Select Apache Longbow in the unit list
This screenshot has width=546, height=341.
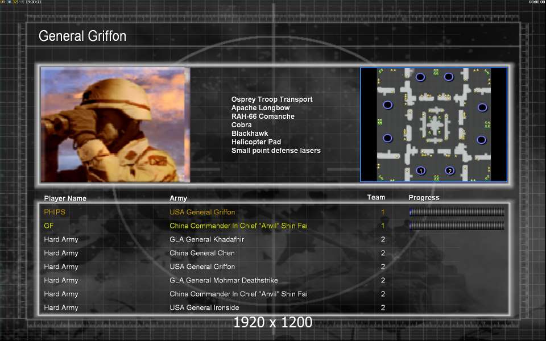point(260,108)
